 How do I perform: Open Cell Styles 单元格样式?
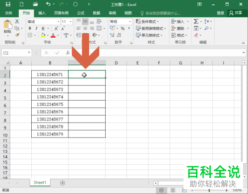pyautogui.click(x=149, y=35)
